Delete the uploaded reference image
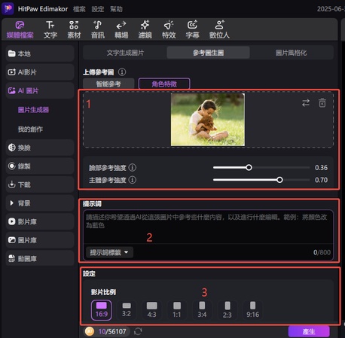Viewport: 345px width, 338px height. [322, 103]
